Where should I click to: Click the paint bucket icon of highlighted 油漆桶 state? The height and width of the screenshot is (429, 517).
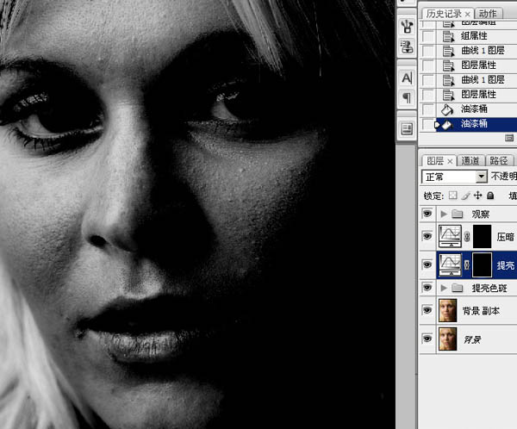(x=447, y=124)
